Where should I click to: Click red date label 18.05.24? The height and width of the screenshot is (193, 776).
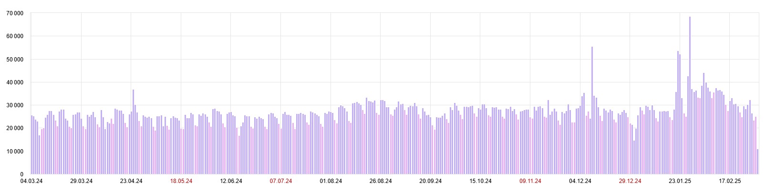point(181,181)
